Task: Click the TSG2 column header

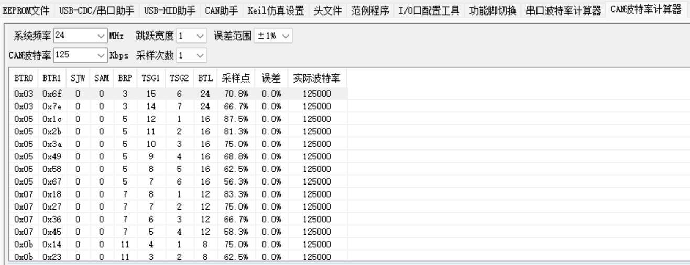Action: pos(180,78)
